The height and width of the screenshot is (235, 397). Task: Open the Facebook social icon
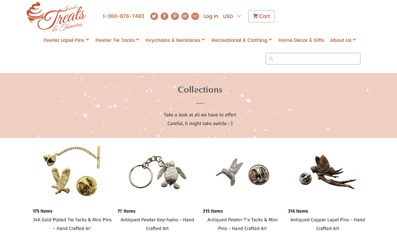(164, 16)
